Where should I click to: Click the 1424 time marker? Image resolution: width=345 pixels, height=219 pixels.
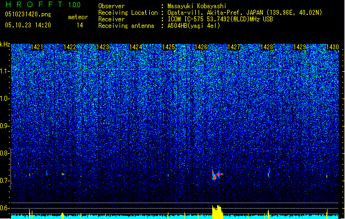click(136, 47)
